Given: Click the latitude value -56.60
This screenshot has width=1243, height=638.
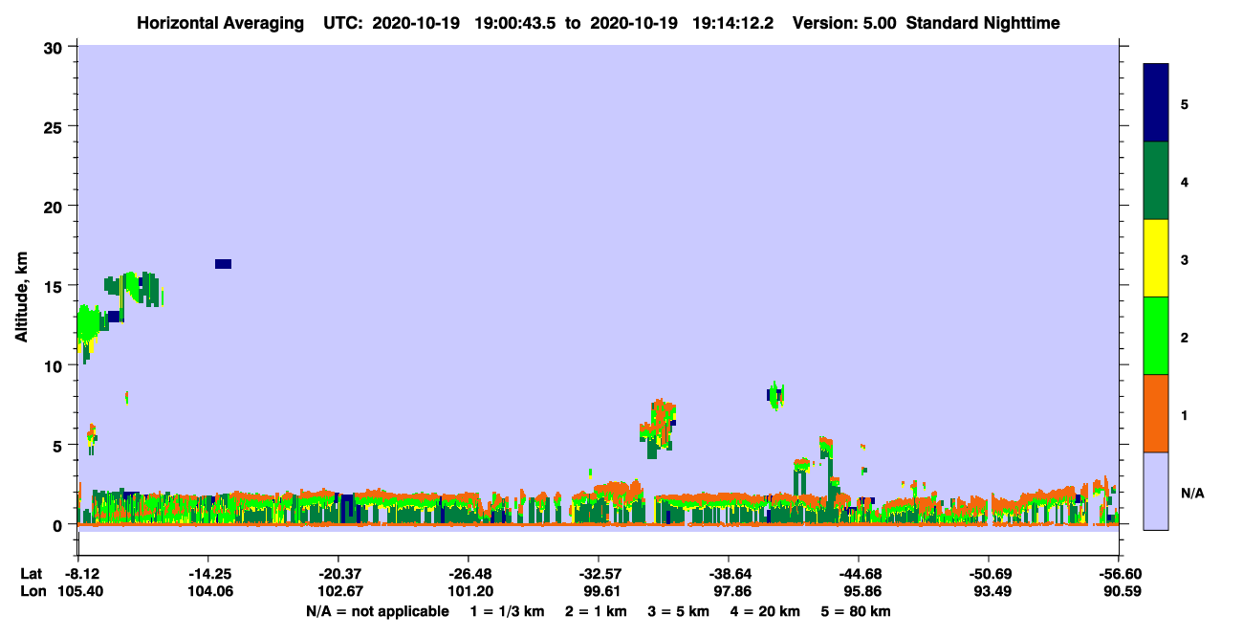Looking at the screenshot, I should pos(1119,574).
